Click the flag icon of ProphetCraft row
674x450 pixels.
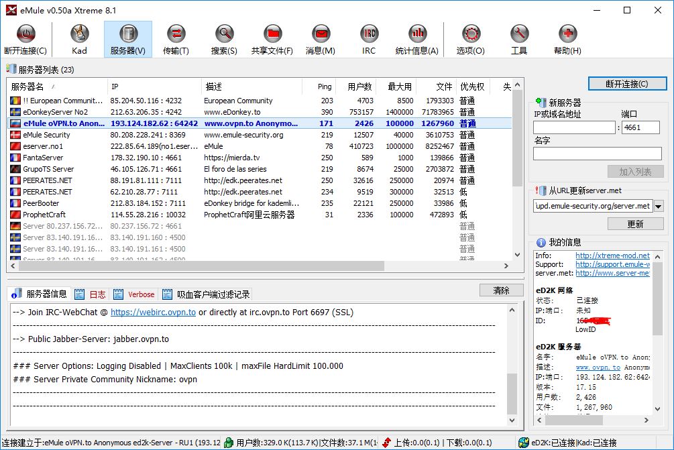(x=15, y=215)
